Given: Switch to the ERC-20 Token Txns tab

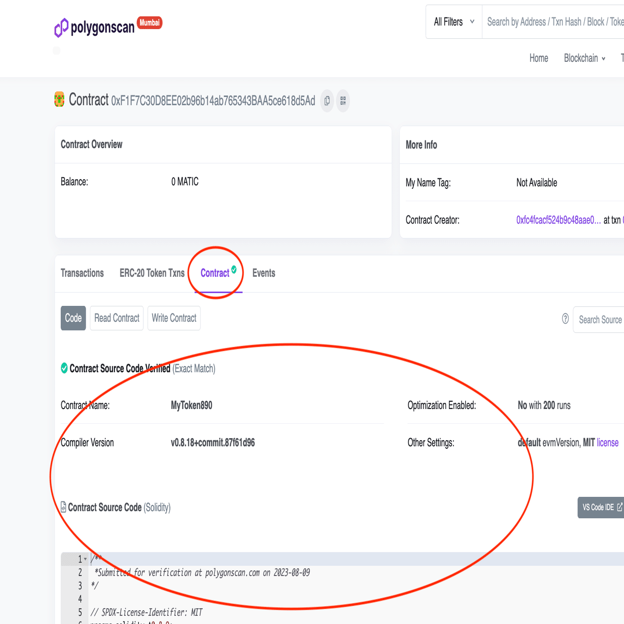Looking at the screenshot, I should click(x=152, y=273).
